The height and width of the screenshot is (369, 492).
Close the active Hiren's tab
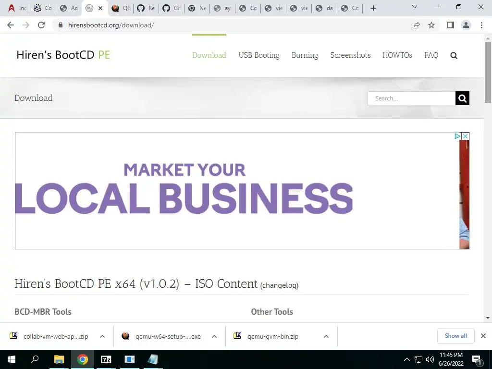[x=100, y=8]
